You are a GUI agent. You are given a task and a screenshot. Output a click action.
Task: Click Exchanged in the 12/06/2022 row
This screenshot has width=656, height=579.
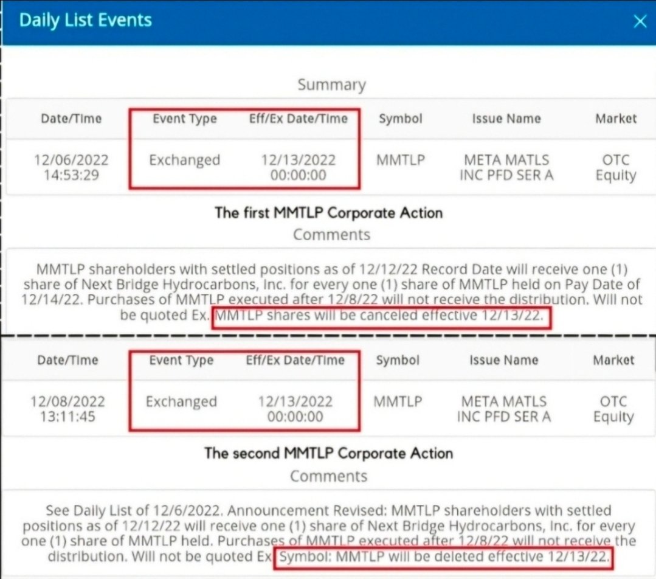[184, 161]
